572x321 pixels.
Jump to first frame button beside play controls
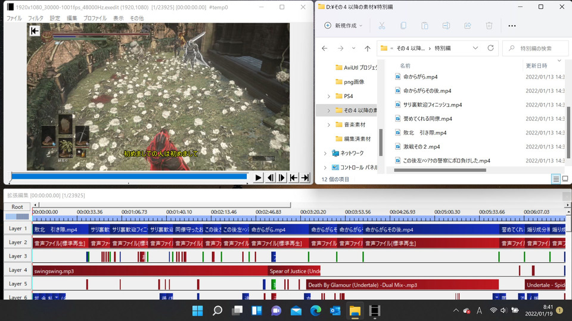[x=294, y=178]
